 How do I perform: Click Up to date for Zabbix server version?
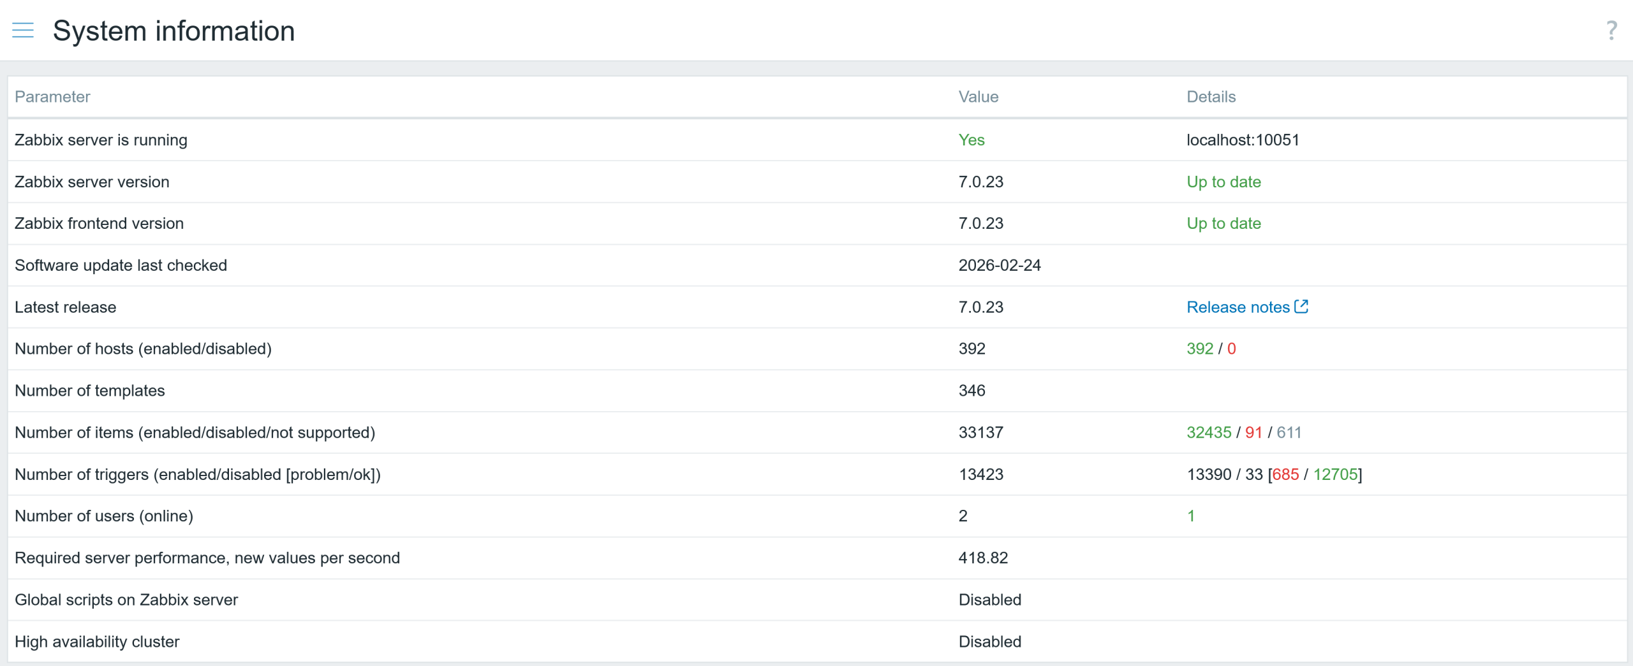1223,182
